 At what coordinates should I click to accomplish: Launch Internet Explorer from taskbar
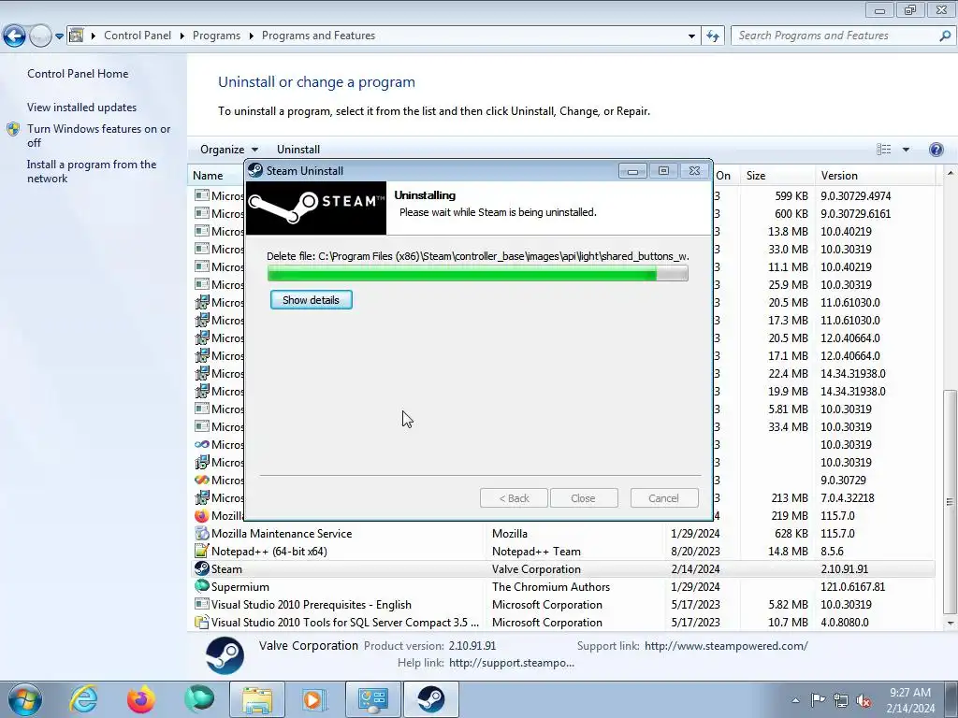point(83,699)
